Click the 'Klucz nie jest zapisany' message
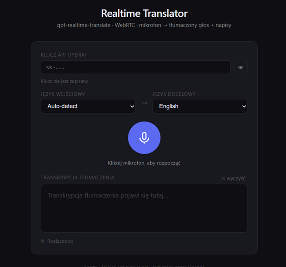The height and width of the screenshot is (267, 286). [x=64, y=81]
